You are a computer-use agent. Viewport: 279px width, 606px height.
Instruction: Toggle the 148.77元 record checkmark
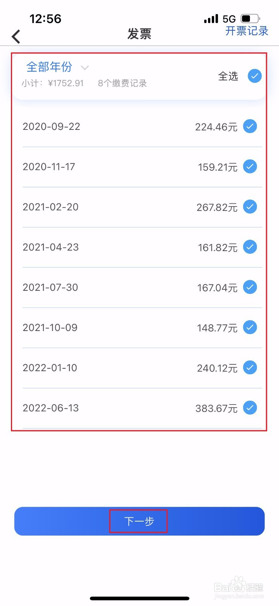click(x=250, y=327)
